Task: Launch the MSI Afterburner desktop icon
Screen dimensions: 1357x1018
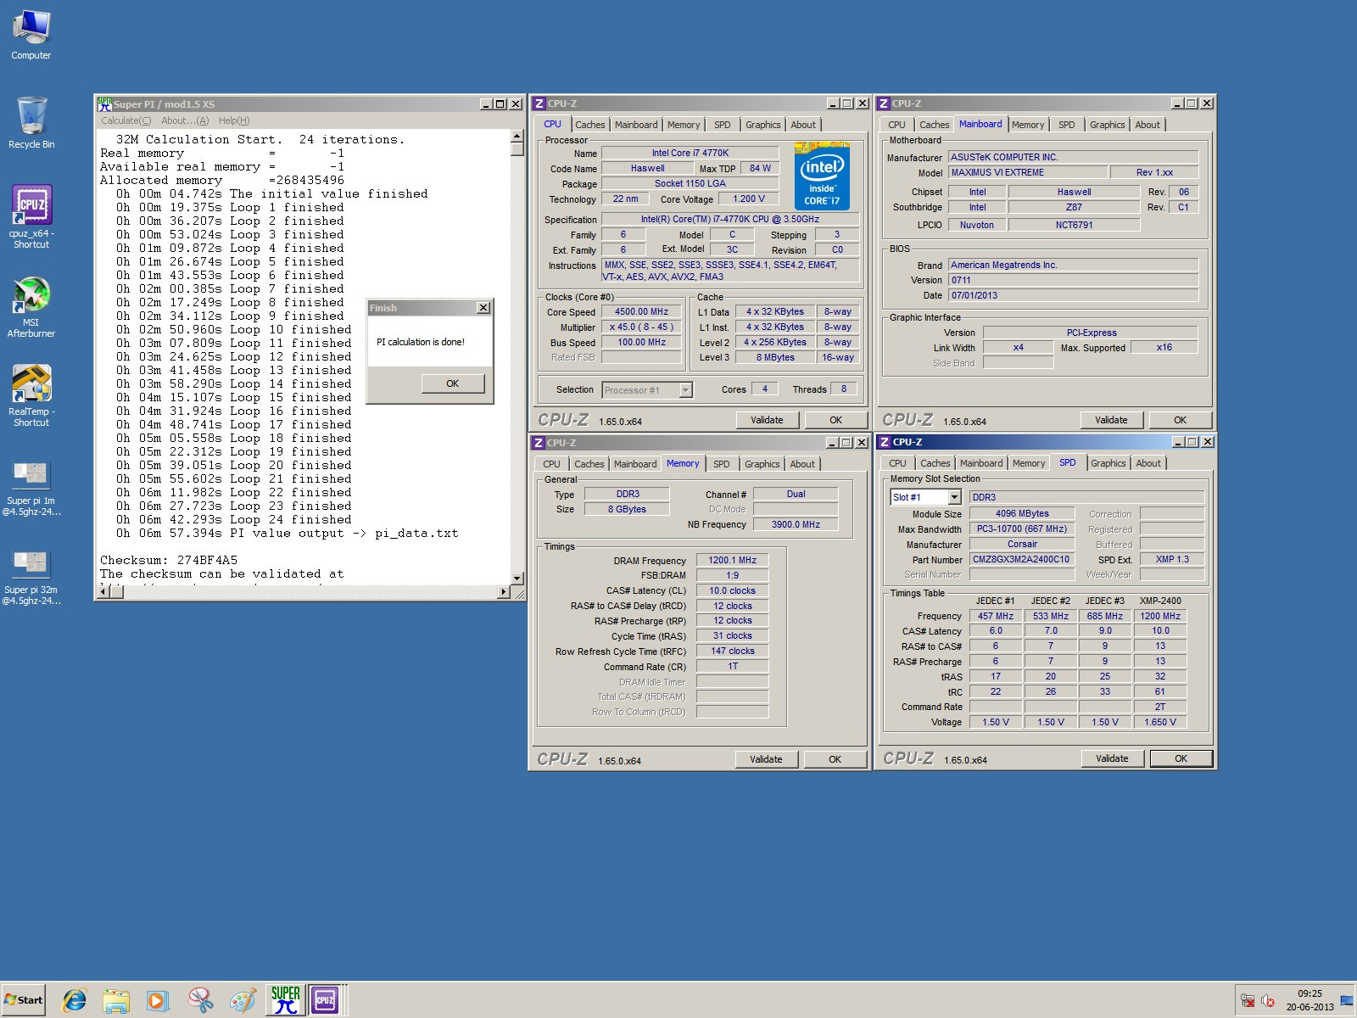Action: (31, 306)
